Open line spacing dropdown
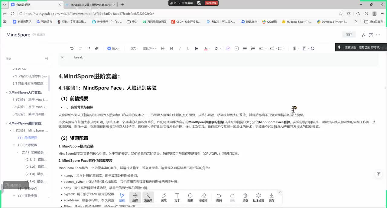387x208 pixels. pyautogui.click(x=281, y=48)
